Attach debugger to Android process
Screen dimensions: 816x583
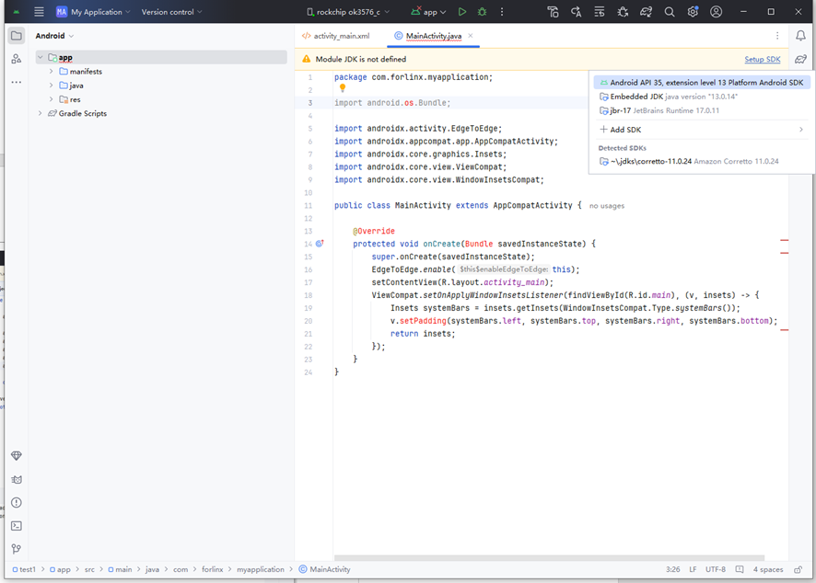623,12
